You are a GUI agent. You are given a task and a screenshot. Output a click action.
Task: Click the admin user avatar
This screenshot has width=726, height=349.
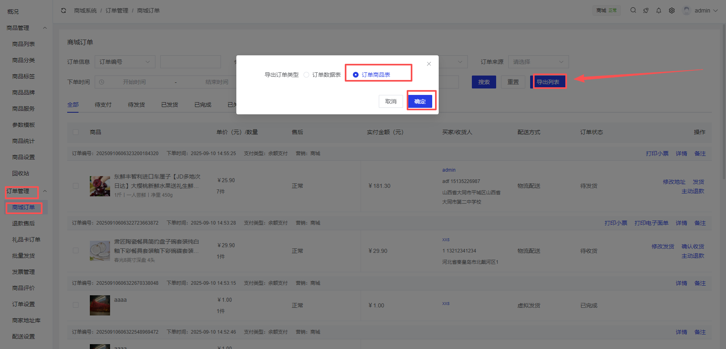pyautogui.click(x=686, y=11)
